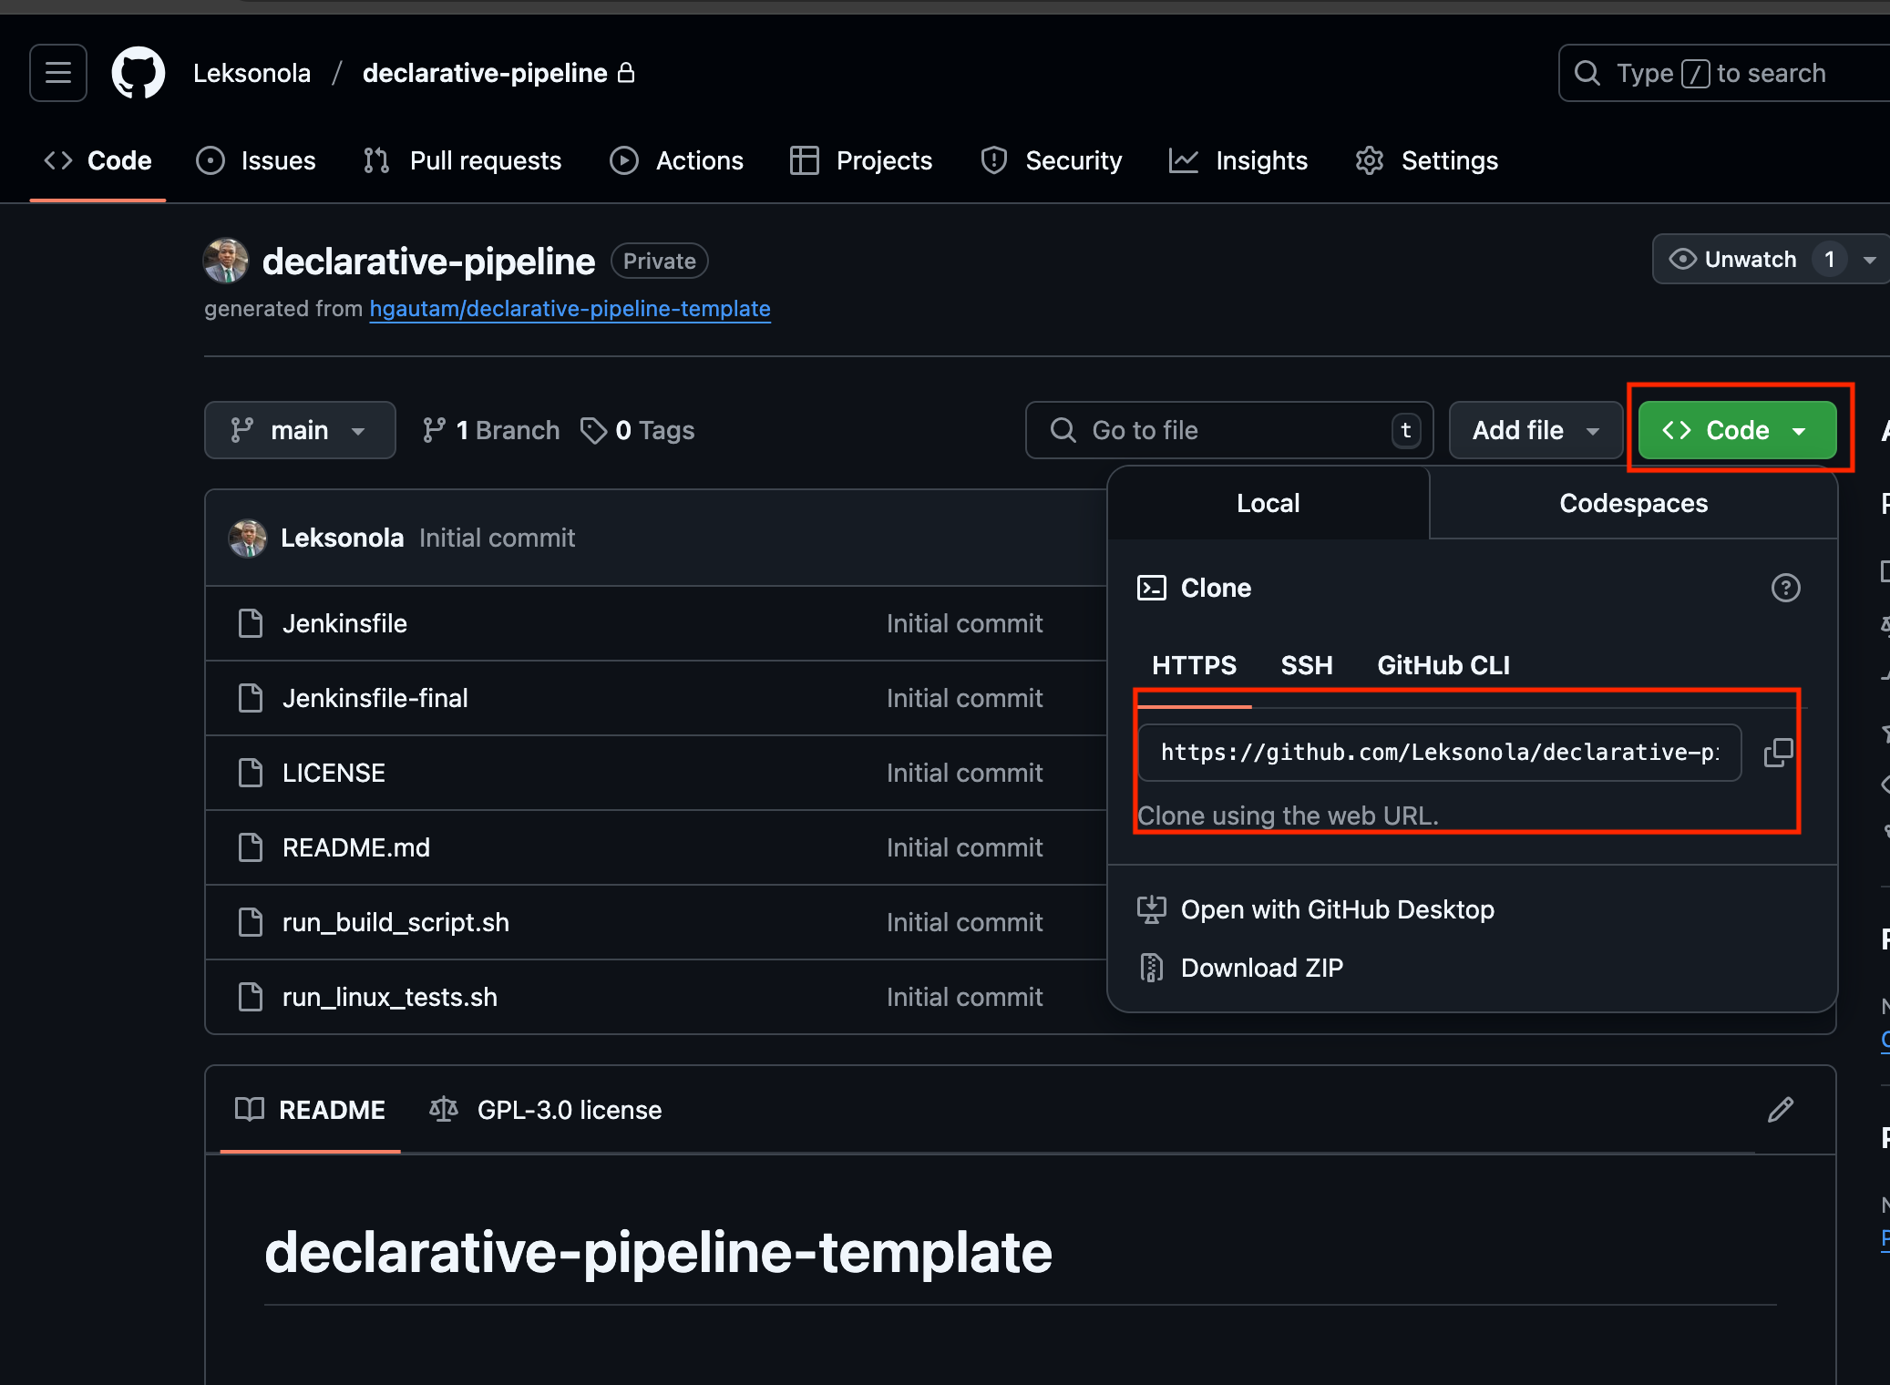Open the hgautam/declarative-pipeline-template link
1890x1385 pixels.
click(x=570, y=309)
